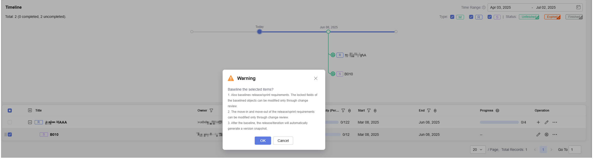
Task: Toggle the Finished status filter
Action: [574, 17]
